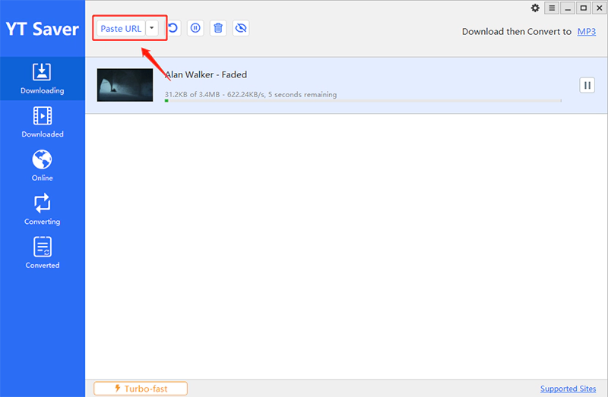Click the resume all downloads icon
Viewport: 608px width, 397px height.
point(173,28)
